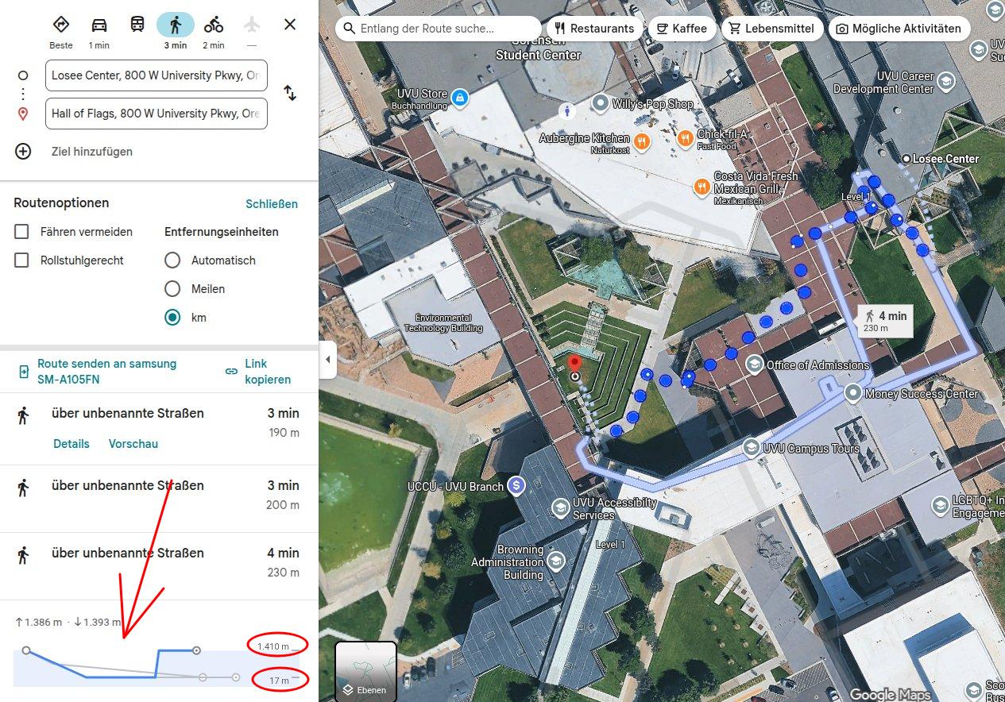This screenshot has width=1005, height=702.
Task: Open Vorschau of the 190 m route
Action: [133, 444]
